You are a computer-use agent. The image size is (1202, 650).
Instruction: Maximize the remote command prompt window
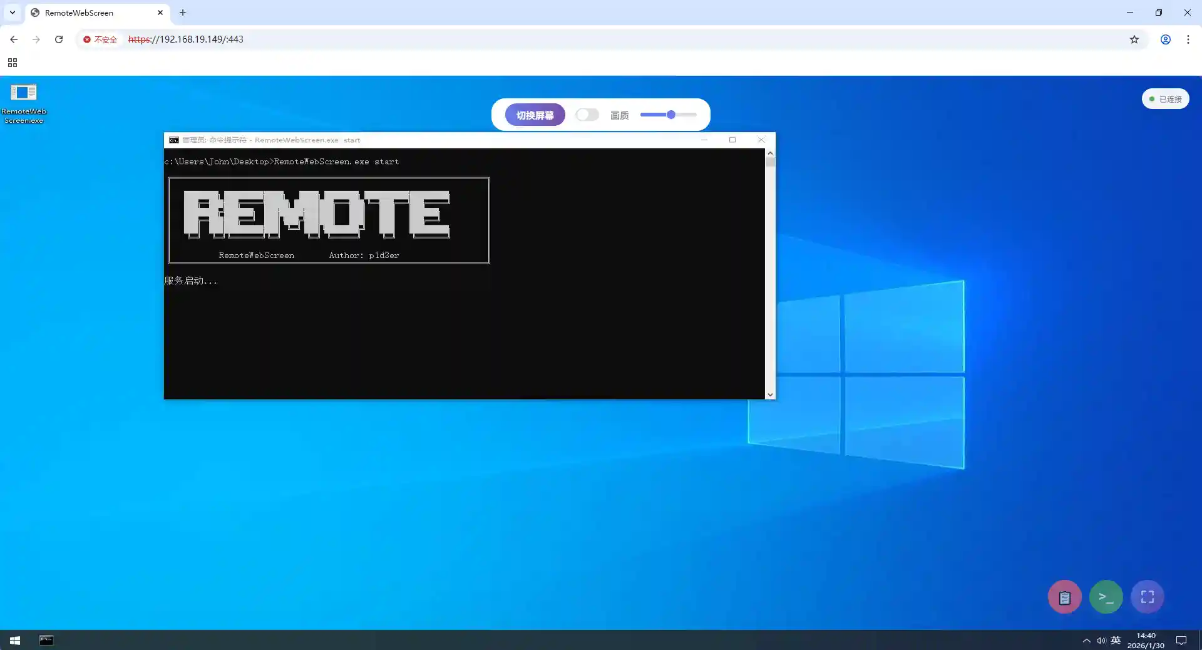pos(732,140)
